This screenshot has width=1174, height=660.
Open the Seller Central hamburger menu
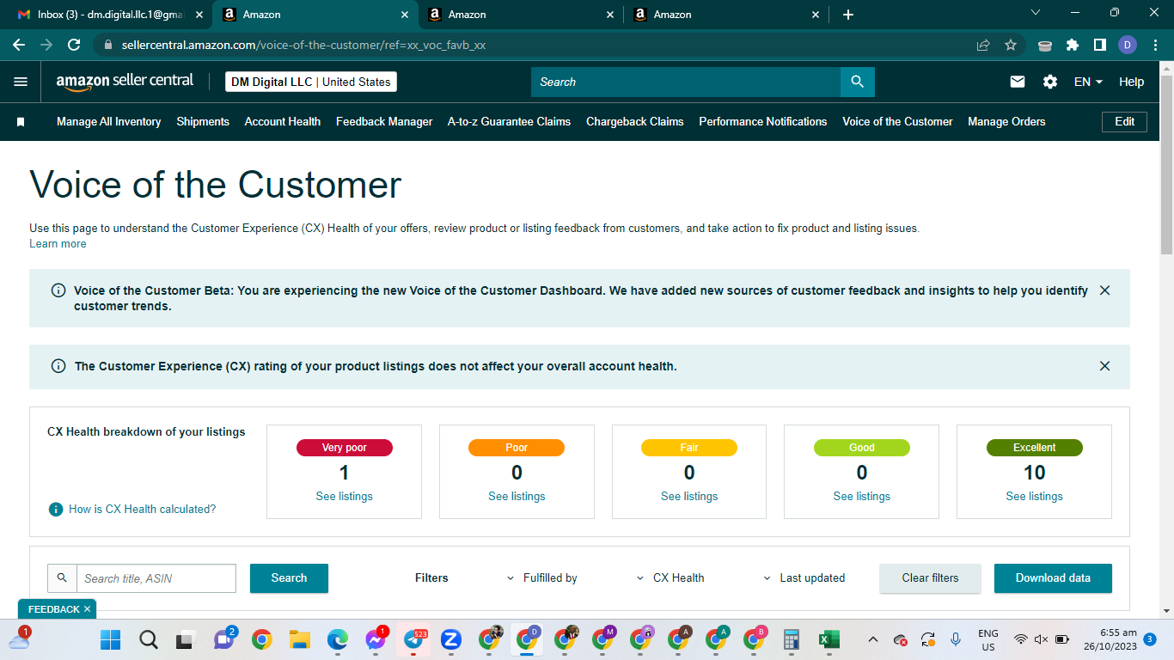pyautogui.click(x=21, y=82)
